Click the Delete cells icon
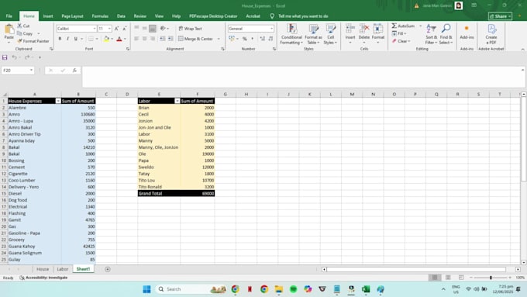 tap(364, 29)
